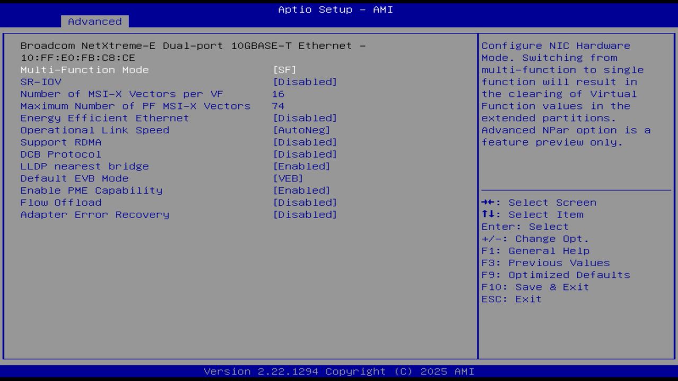Disable LLDP nearest bridge
678x381 pixels.
[84, 166]
